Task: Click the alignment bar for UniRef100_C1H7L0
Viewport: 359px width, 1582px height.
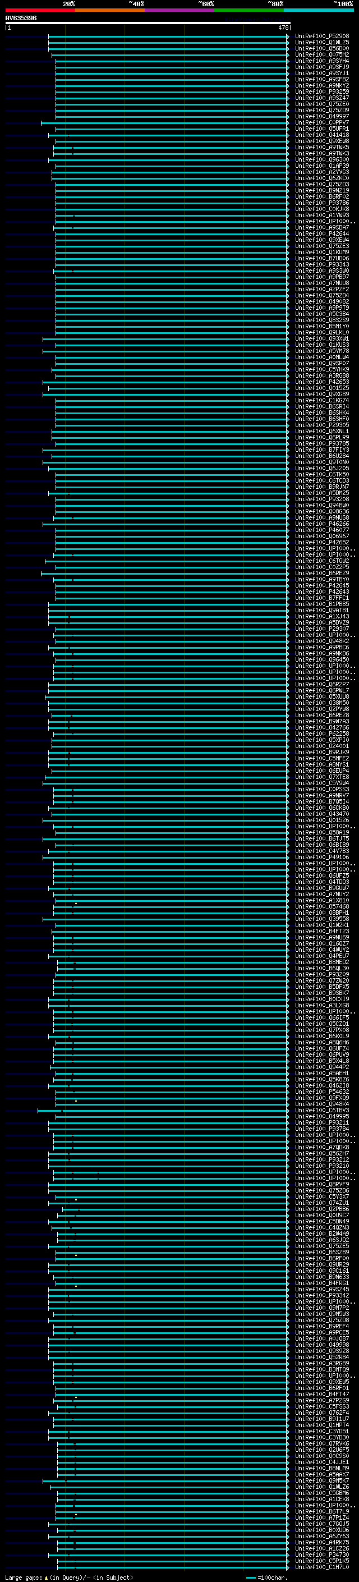Action: point(173,1567)
